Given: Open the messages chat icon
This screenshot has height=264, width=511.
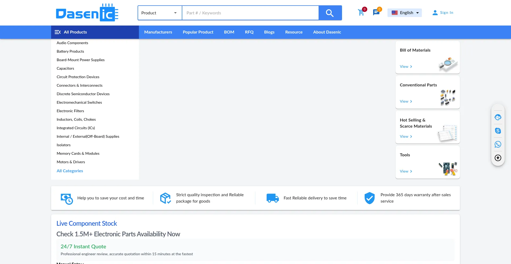Looking at the screenshot, I should pos(376,12).
